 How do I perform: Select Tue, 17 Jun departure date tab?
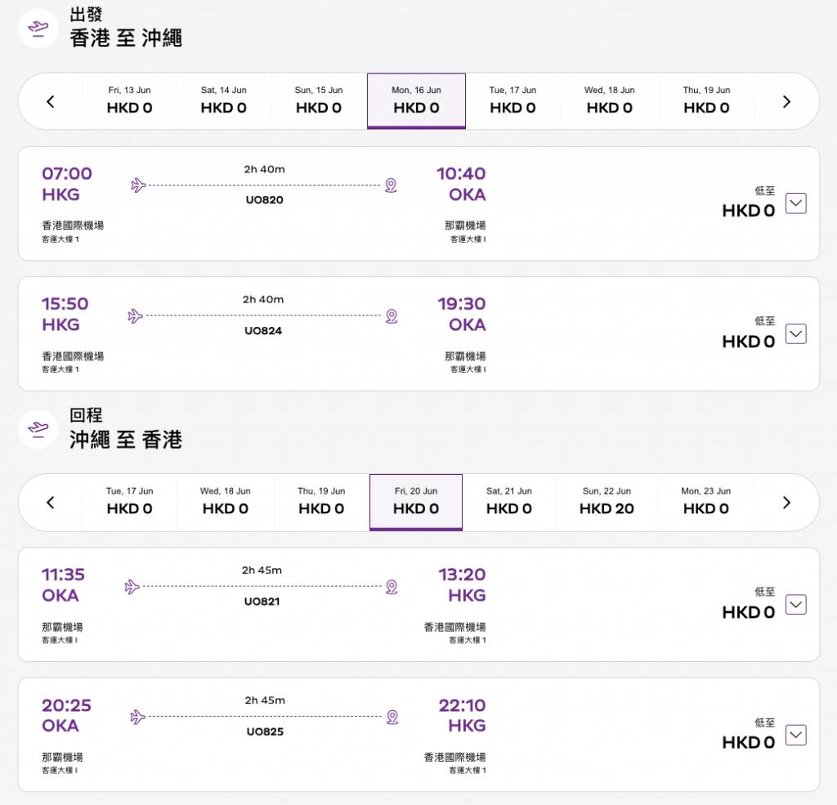tap(512, 101)
